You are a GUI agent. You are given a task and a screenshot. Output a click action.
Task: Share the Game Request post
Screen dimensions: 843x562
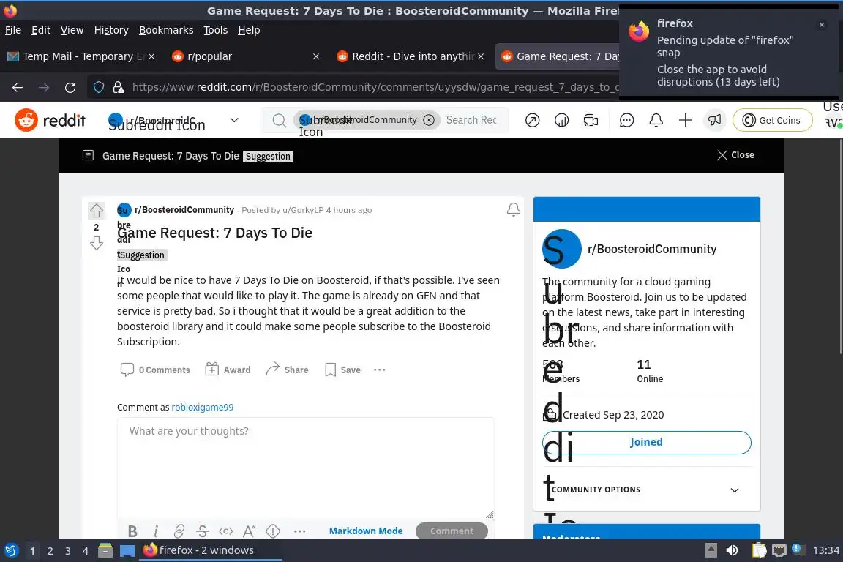coord(287,370)
